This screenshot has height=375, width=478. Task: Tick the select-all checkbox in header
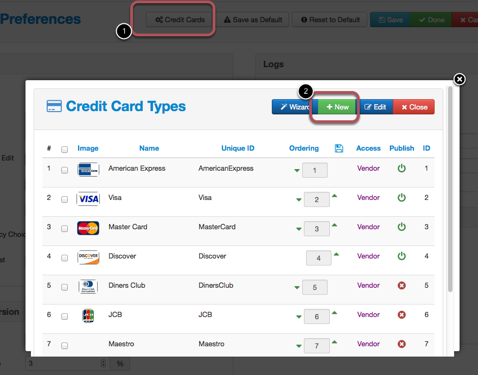[65, 150]
